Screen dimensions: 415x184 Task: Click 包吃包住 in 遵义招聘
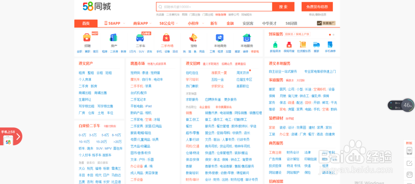click(192, 73)
